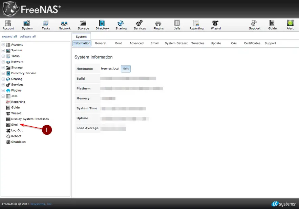Expand the Account tree node
Image resolution: width=299 pixels, height=209 pixels.
click(x=3, y=45)
